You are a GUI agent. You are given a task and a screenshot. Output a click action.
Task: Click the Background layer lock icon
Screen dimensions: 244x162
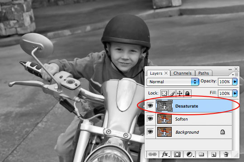point(222,132)
